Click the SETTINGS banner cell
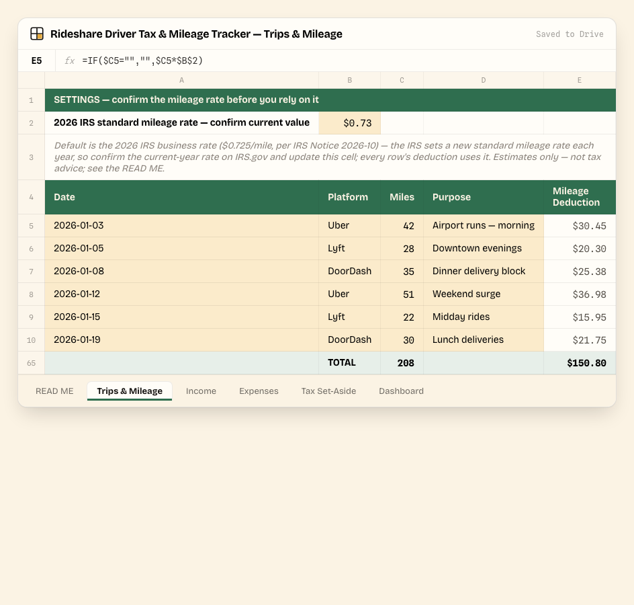Viewport: 634px width, 605px height. pyautogui.click(x=330, y=100)
